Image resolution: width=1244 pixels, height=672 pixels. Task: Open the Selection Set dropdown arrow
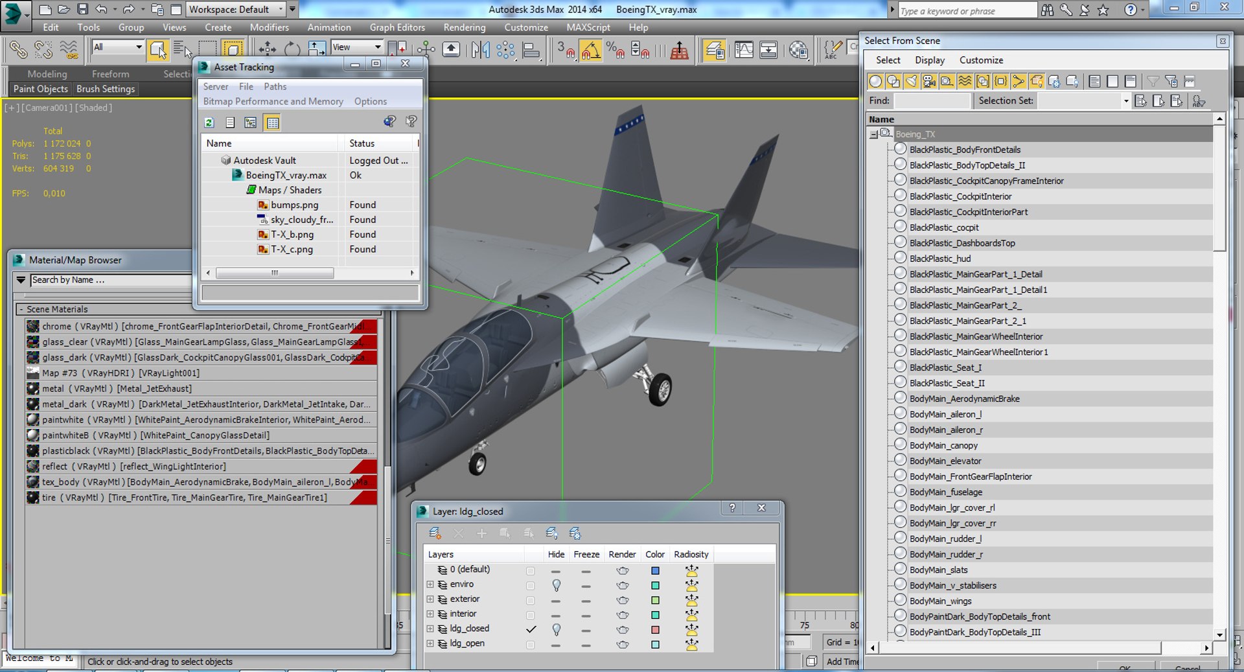coord(1126,100)
